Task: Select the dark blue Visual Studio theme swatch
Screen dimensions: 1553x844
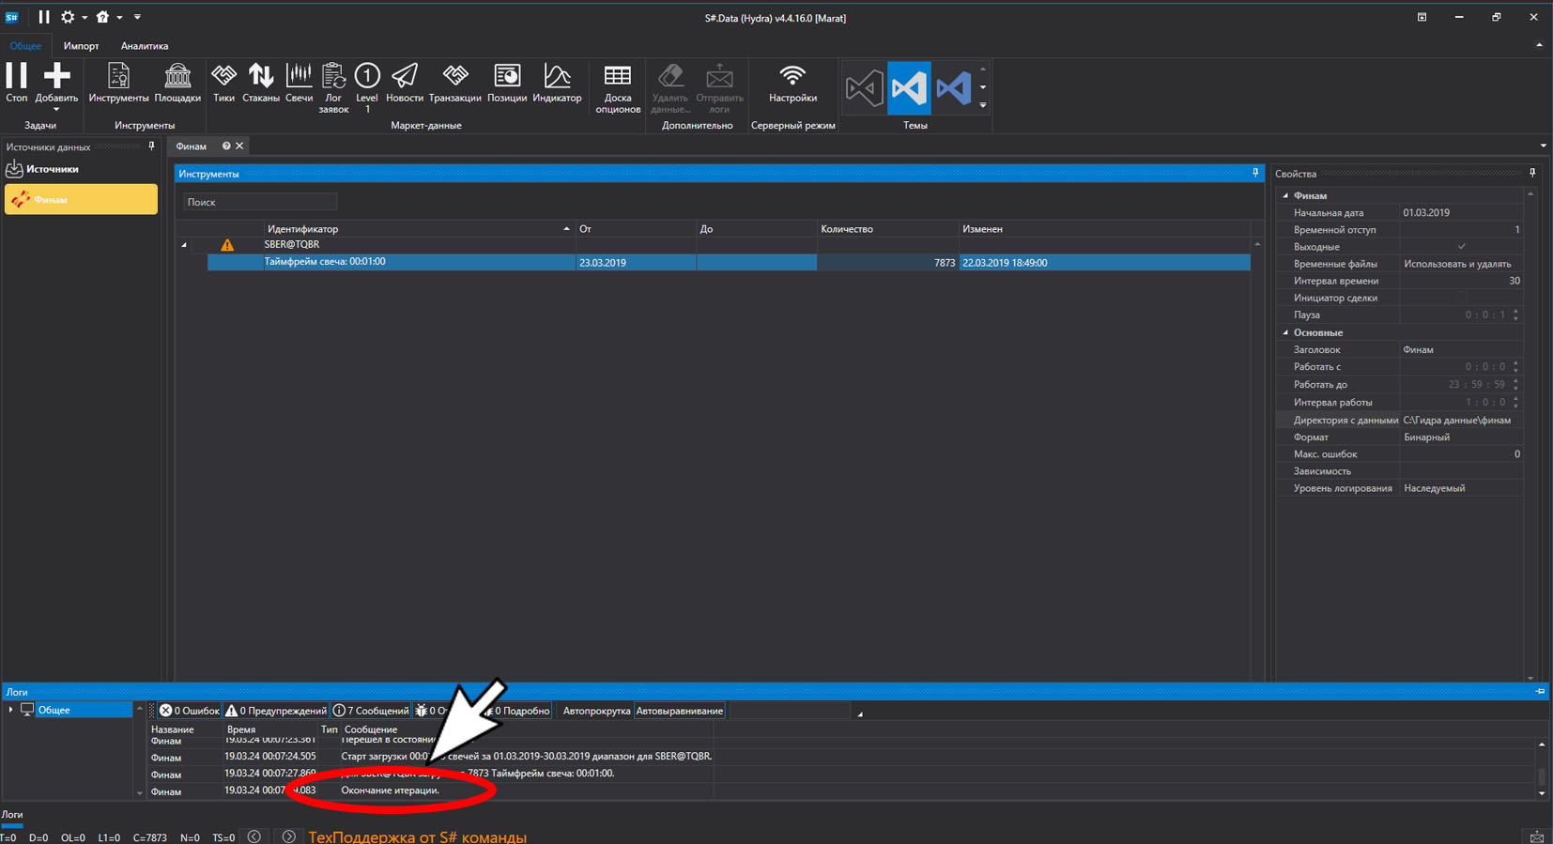Action: tap(954, 88)
